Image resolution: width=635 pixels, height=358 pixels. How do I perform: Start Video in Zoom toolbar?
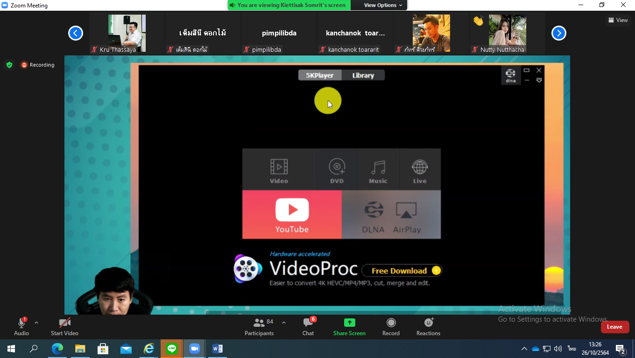(x=64, y=326)
